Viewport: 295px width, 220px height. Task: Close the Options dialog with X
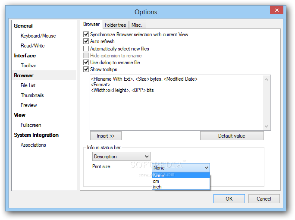coord(276,10)
